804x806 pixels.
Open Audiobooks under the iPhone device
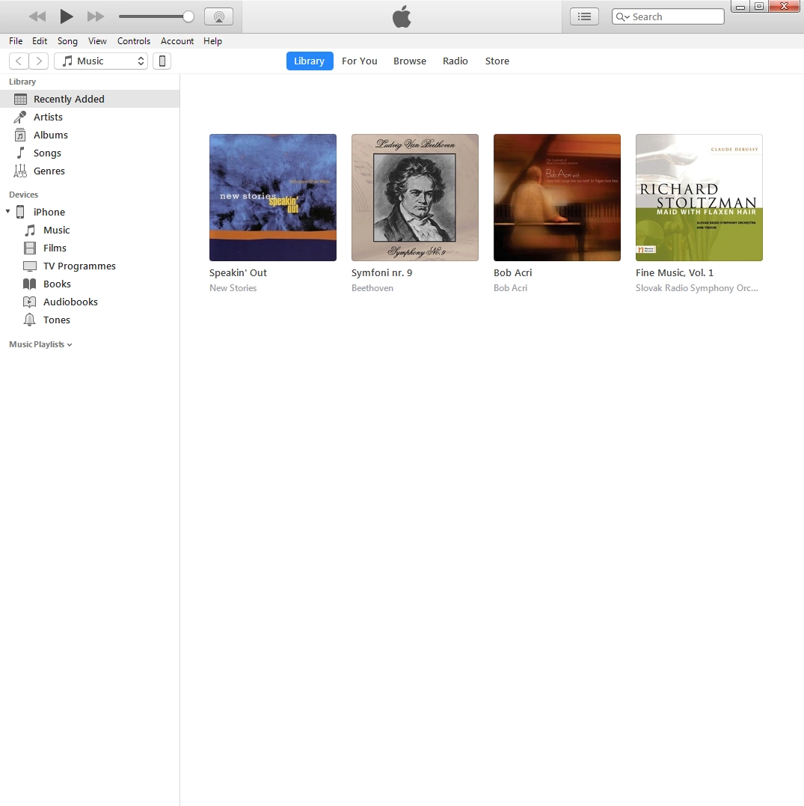click(x=70, y=302)
